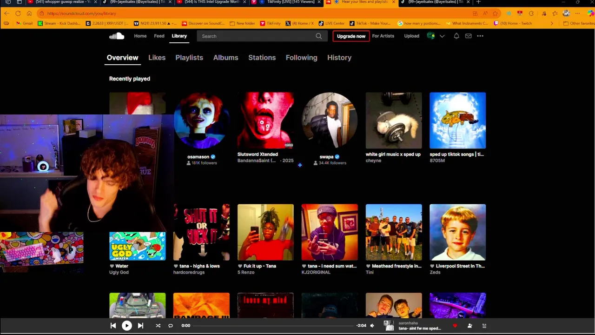Open Liverpool Street In Th... cover art

[458, 232]
